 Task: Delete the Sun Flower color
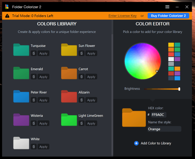(81, 53)
